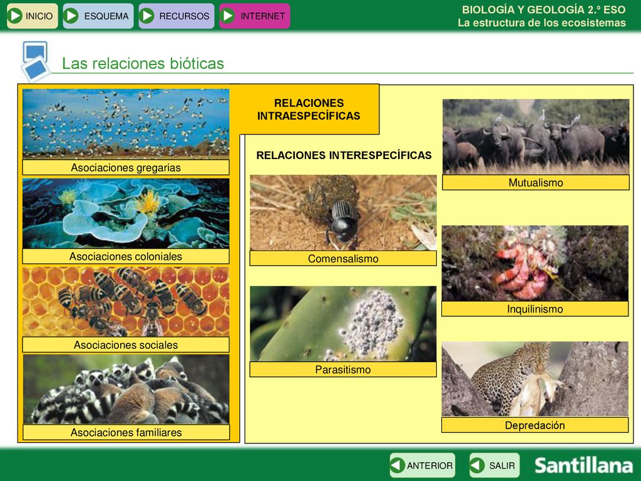The image size is (641, 481).
Task: Open the lemurs group photo
Action: pos(126,389)
